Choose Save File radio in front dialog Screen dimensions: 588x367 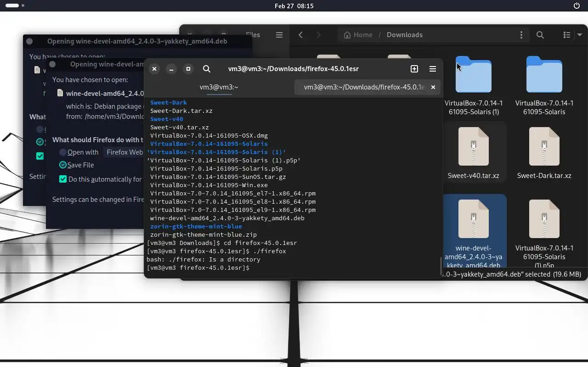tap(63, 165)
